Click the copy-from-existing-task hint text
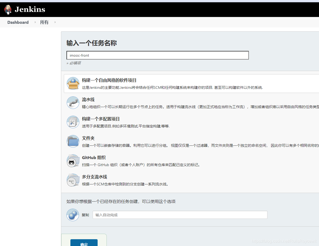Viewport: 319px width, 246px height. pyautogui.click(x=121, y=201)
